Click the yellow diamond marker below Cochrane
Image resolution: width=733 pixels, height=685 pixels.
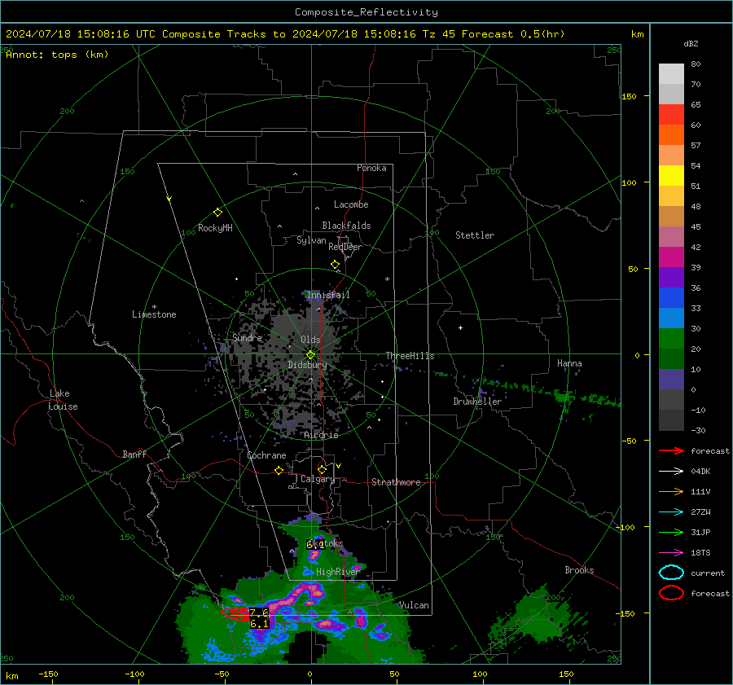[x=279, y=470]
